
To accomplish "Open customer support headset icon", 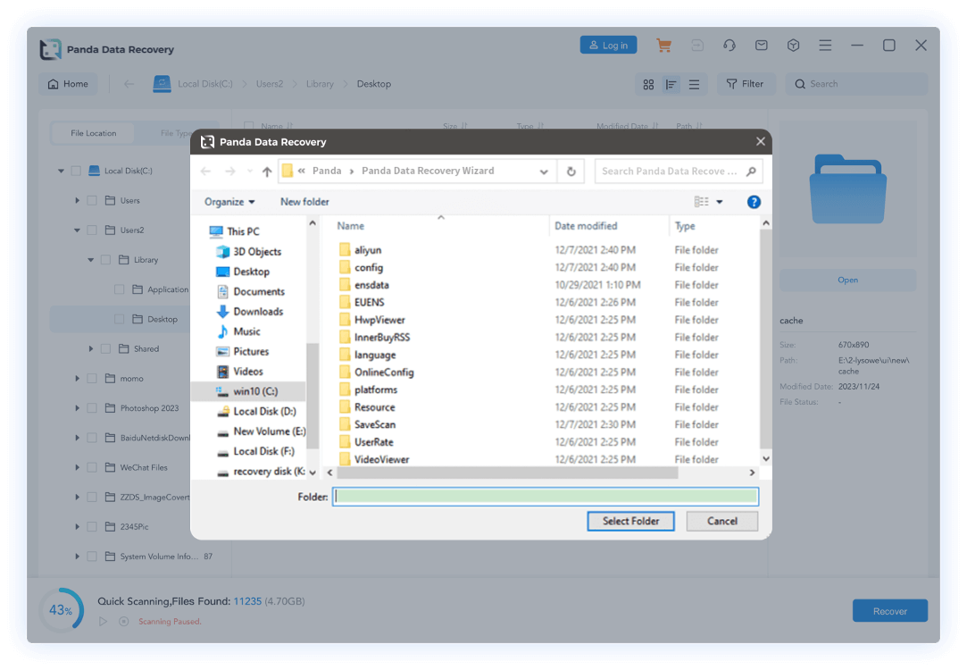I will [x=729, y=46].
